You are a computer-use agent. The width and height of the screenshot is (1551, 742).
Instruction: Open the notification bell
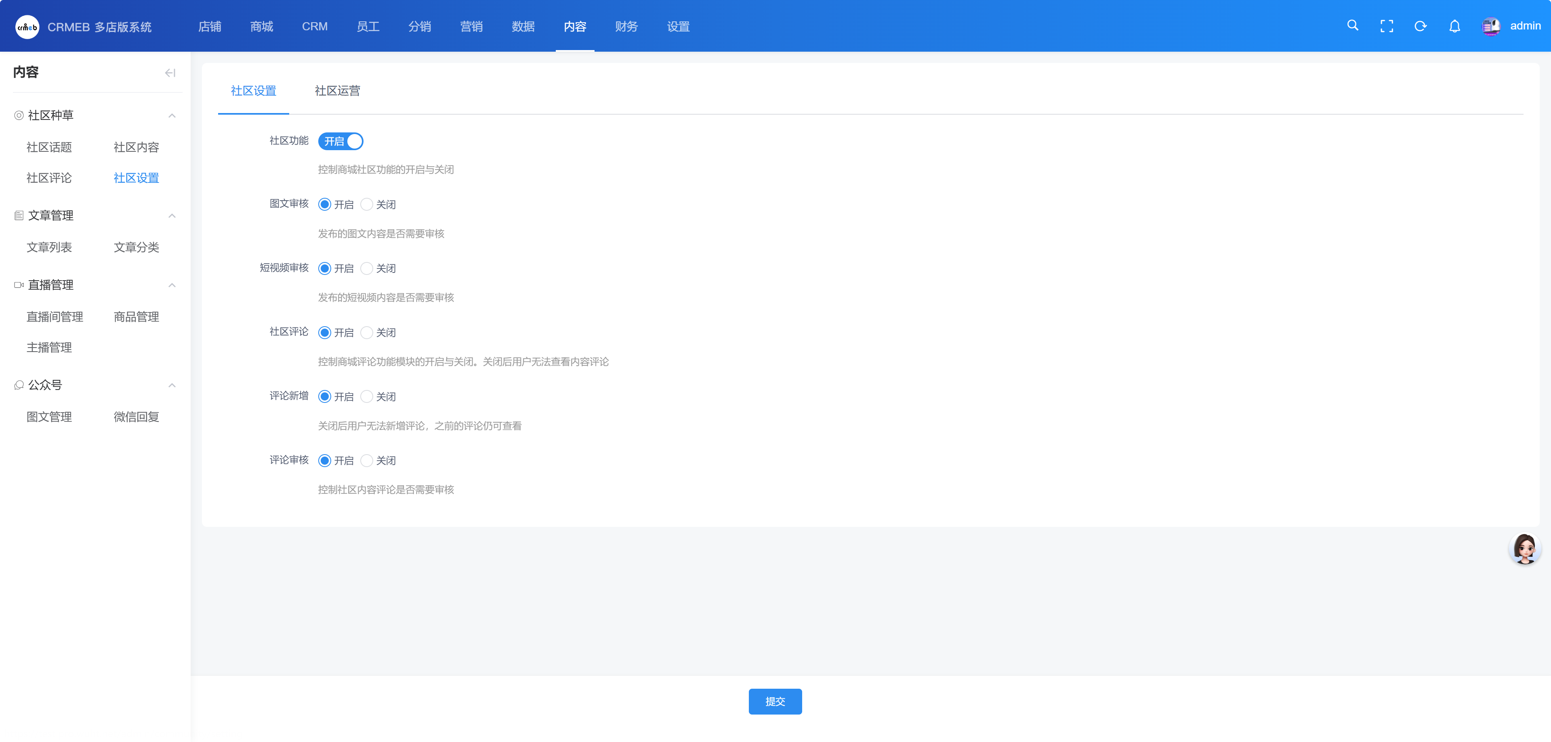coord(1454,26)
